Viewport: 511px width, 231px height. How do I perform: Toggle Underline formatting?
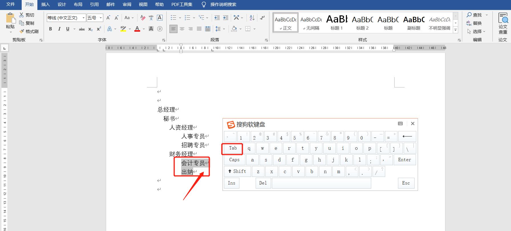pyautogui.click(x=68, y=29)
